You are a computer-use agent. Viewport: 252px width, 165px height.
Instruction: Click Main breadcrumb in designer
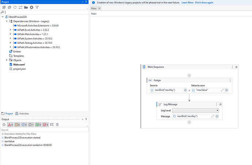point(94,14)
